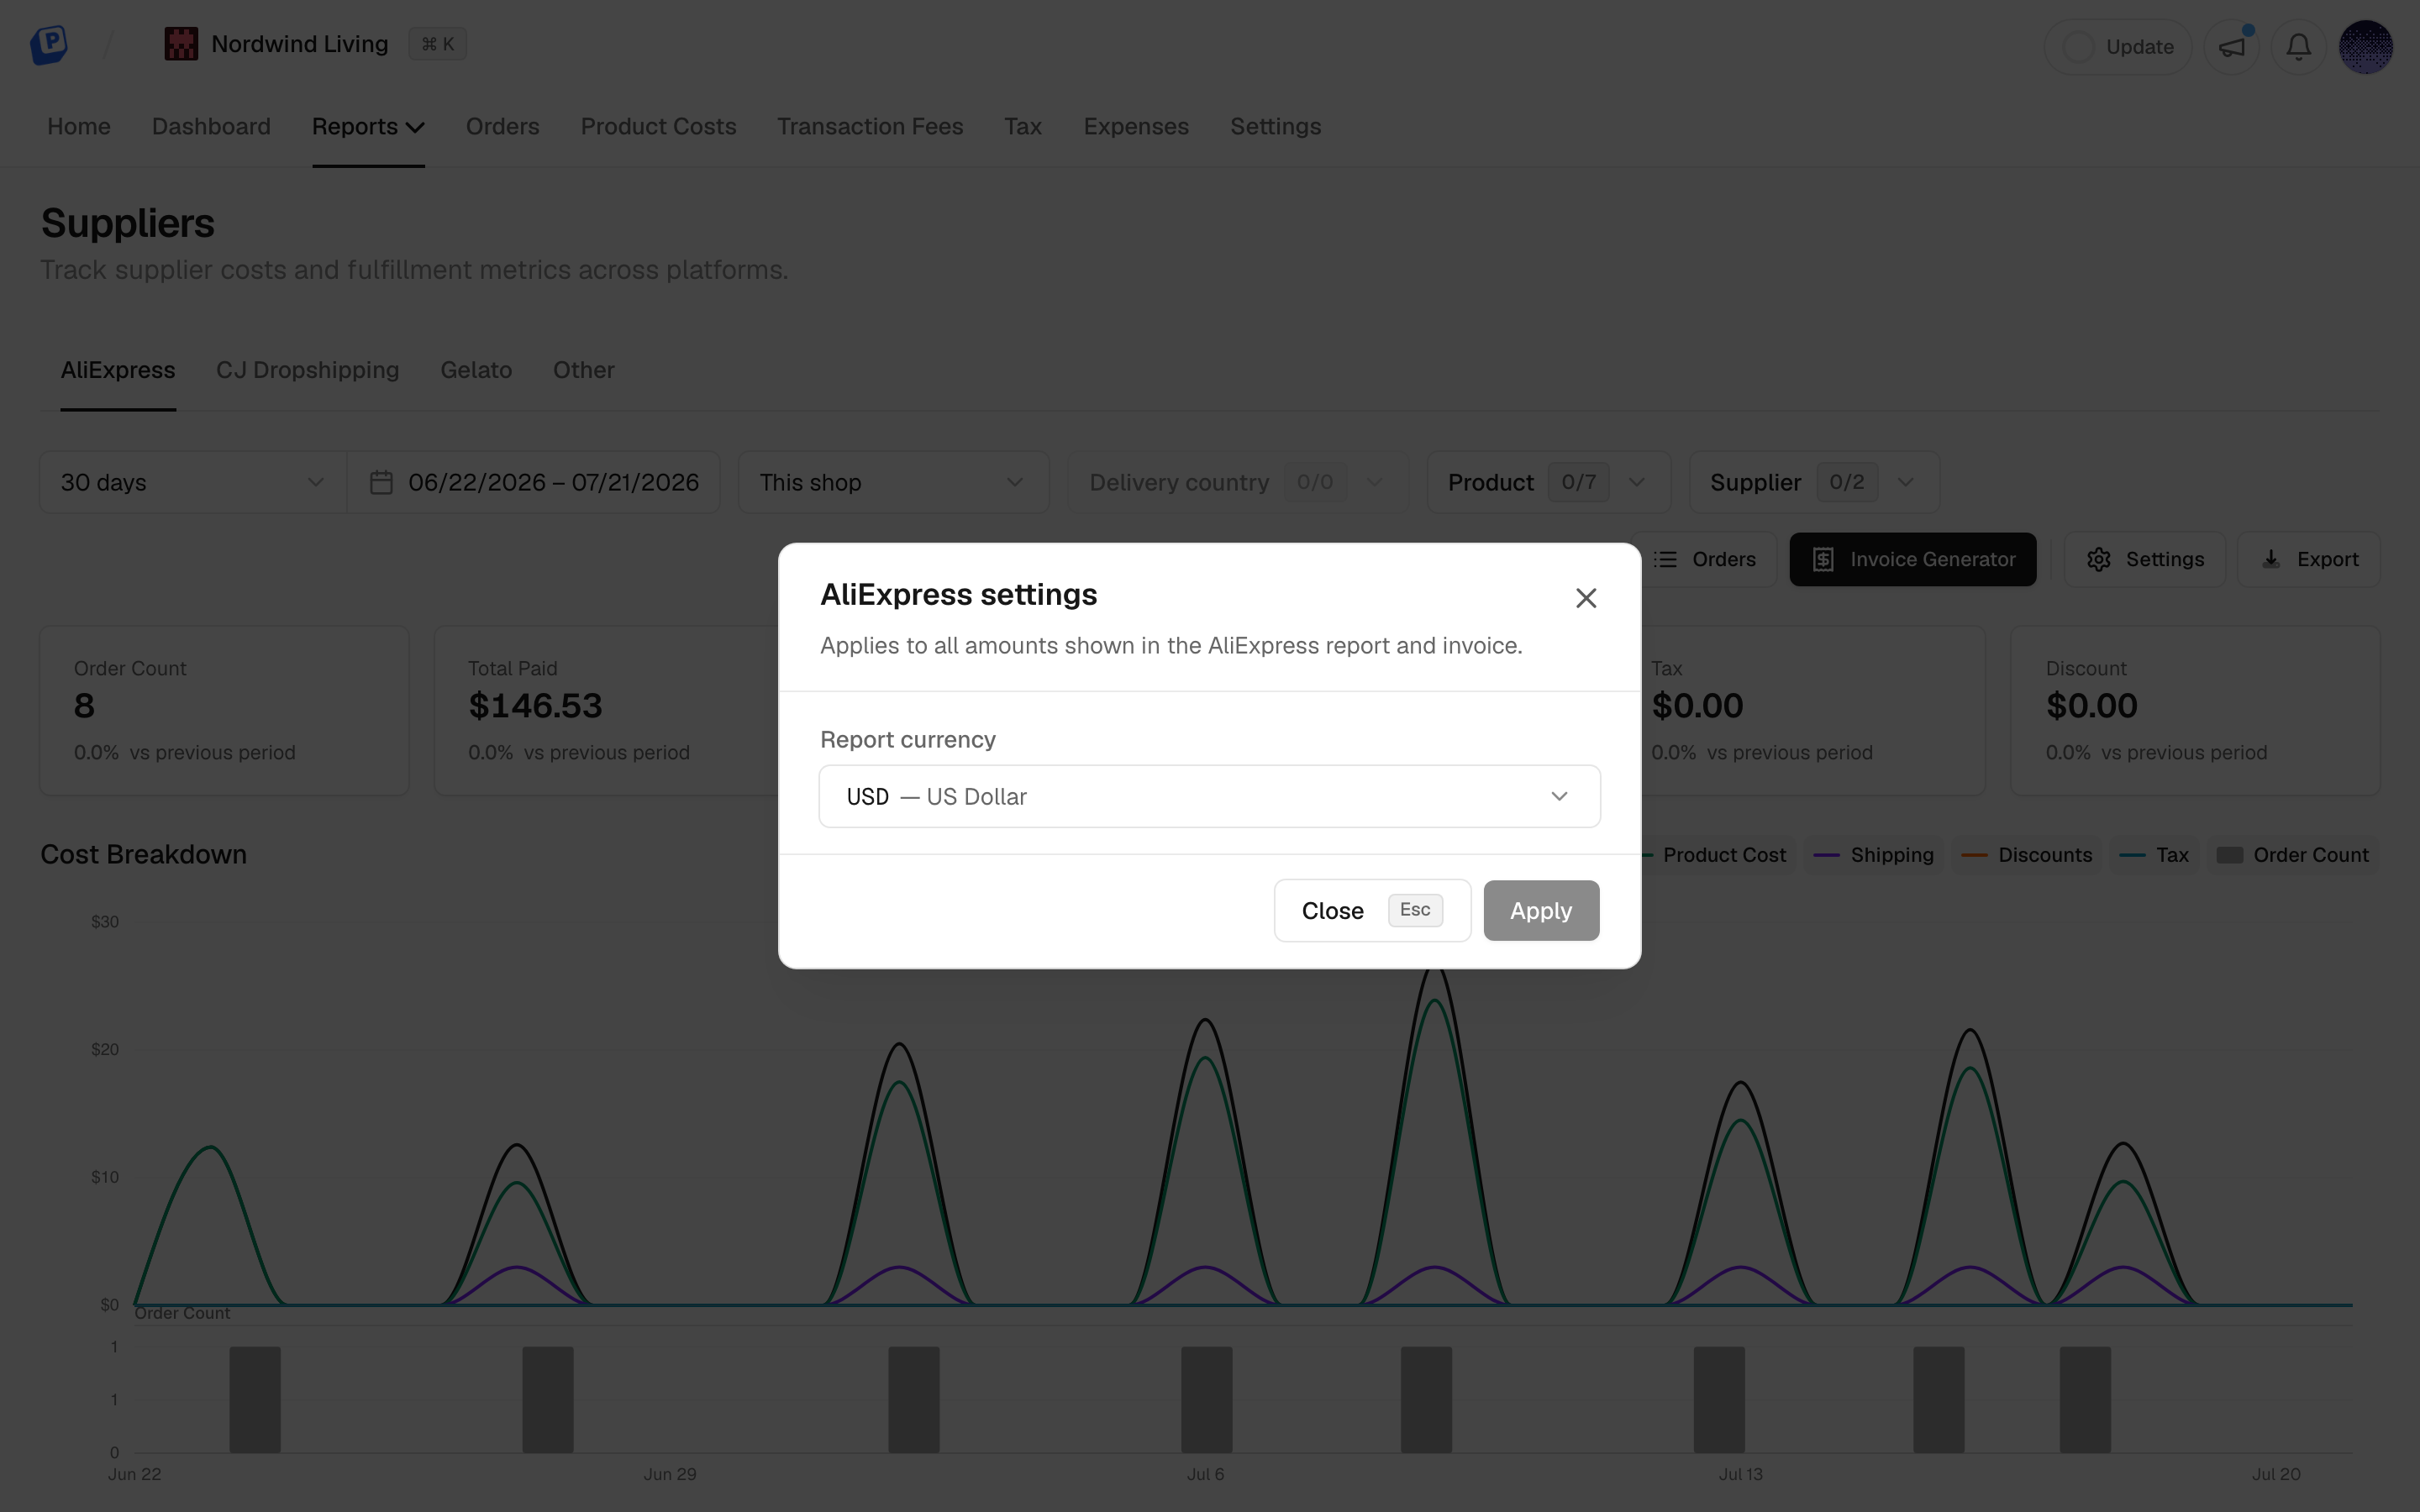Go to Dashboard in navigation
The image size is (2420, 1512).
tap(211, 126)
